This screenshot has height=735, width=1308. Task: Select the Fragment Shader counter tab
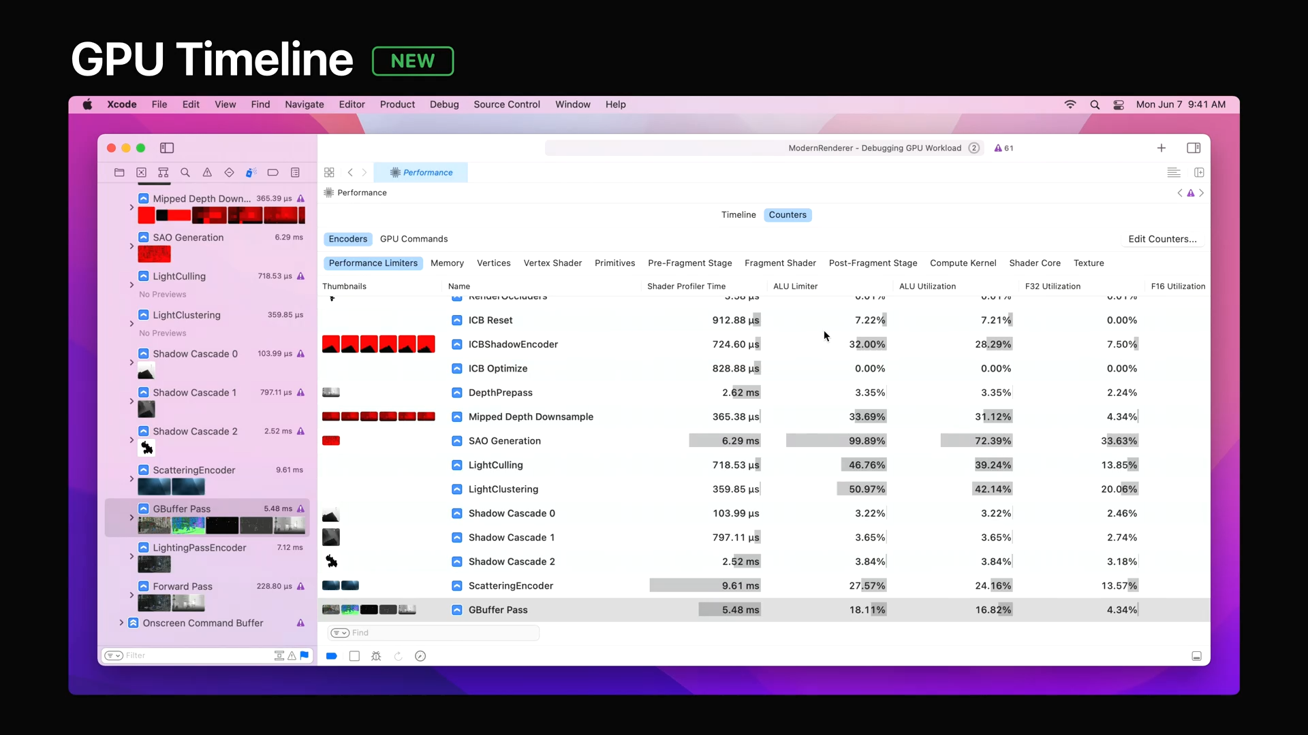point(780,263)
